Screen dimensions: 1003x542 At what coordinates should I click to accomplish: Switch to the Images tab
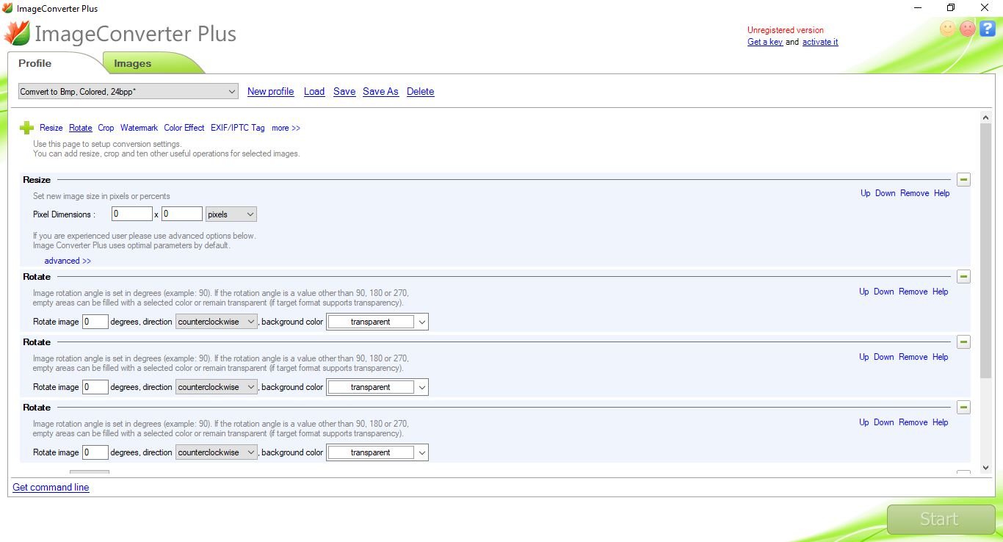click(x=133, y=63)
